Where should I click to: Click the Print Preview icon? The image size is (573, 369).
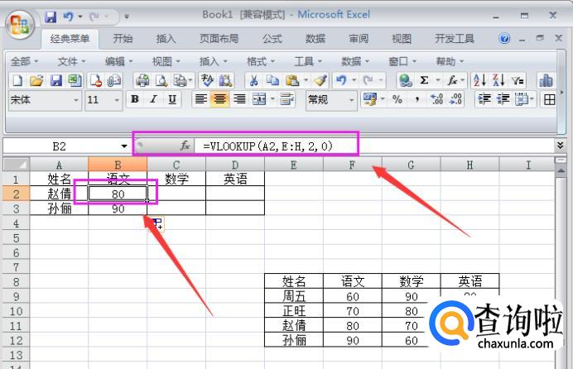[161, 80]
